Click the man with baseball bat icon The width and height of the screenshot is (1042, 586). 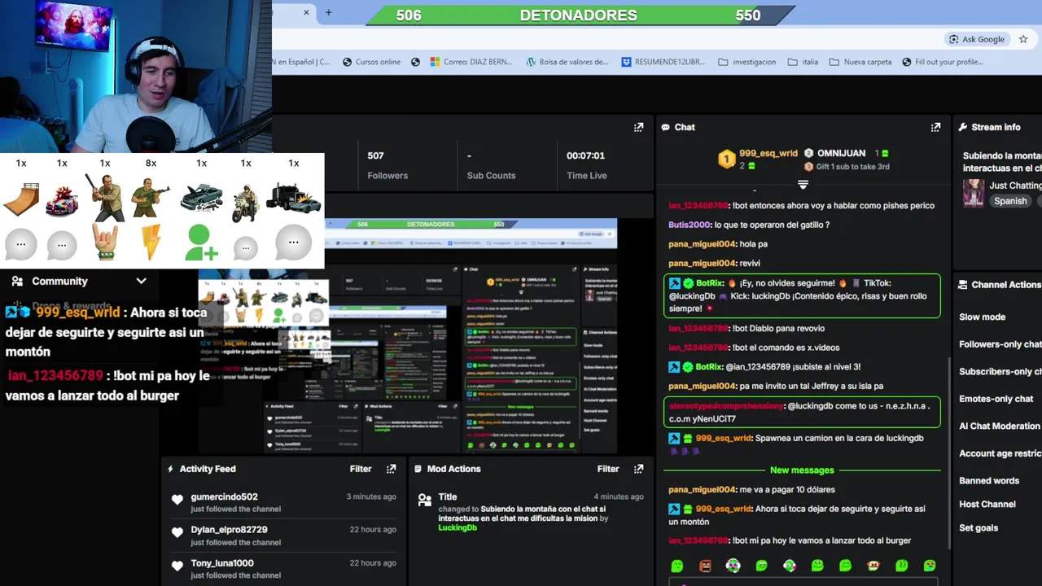(105, 197)
